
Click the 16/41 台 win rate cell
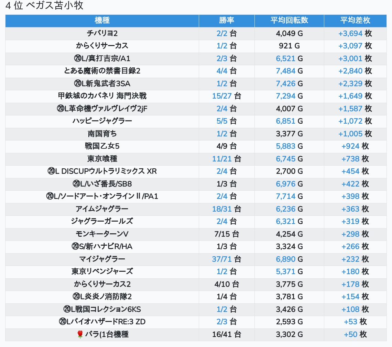227,335
